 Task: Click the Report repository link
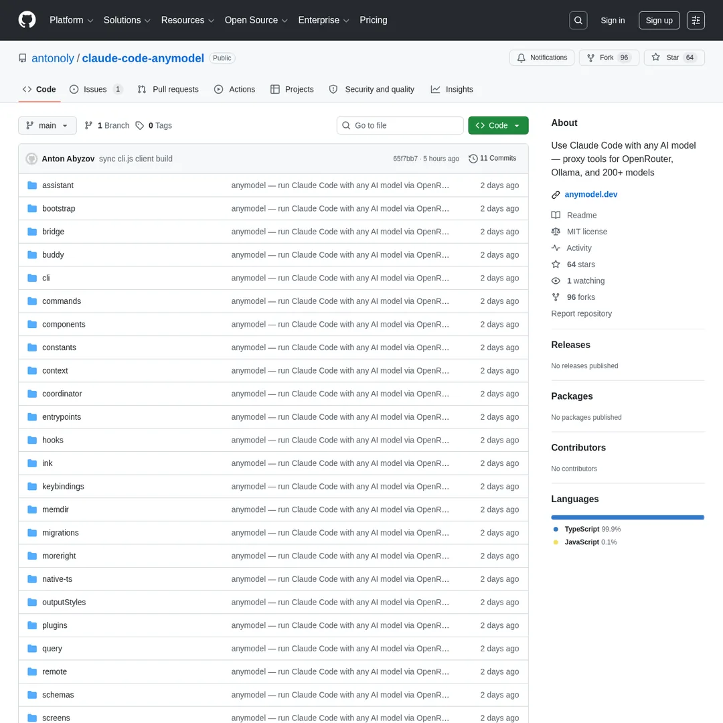581,313
